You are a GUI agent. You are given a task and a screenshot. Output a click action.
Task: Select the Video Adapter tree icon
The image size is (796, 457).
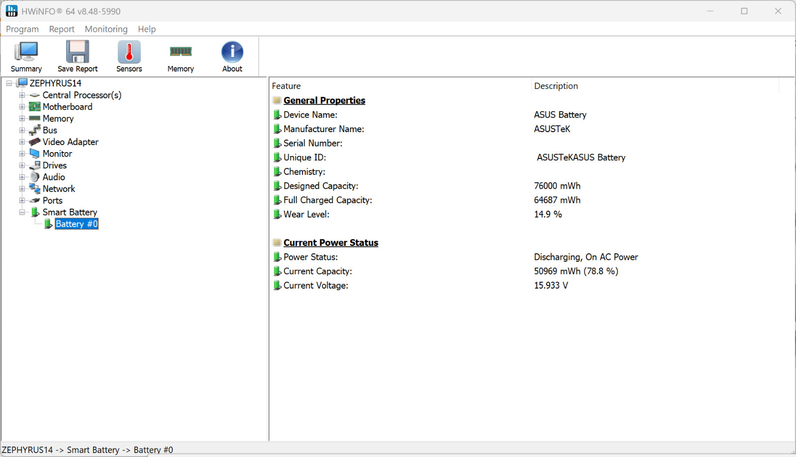pyautogui.click(x=35, y=142)
